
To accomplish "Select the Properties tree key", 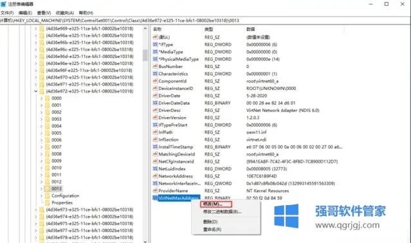I will [x=62, y=203].
